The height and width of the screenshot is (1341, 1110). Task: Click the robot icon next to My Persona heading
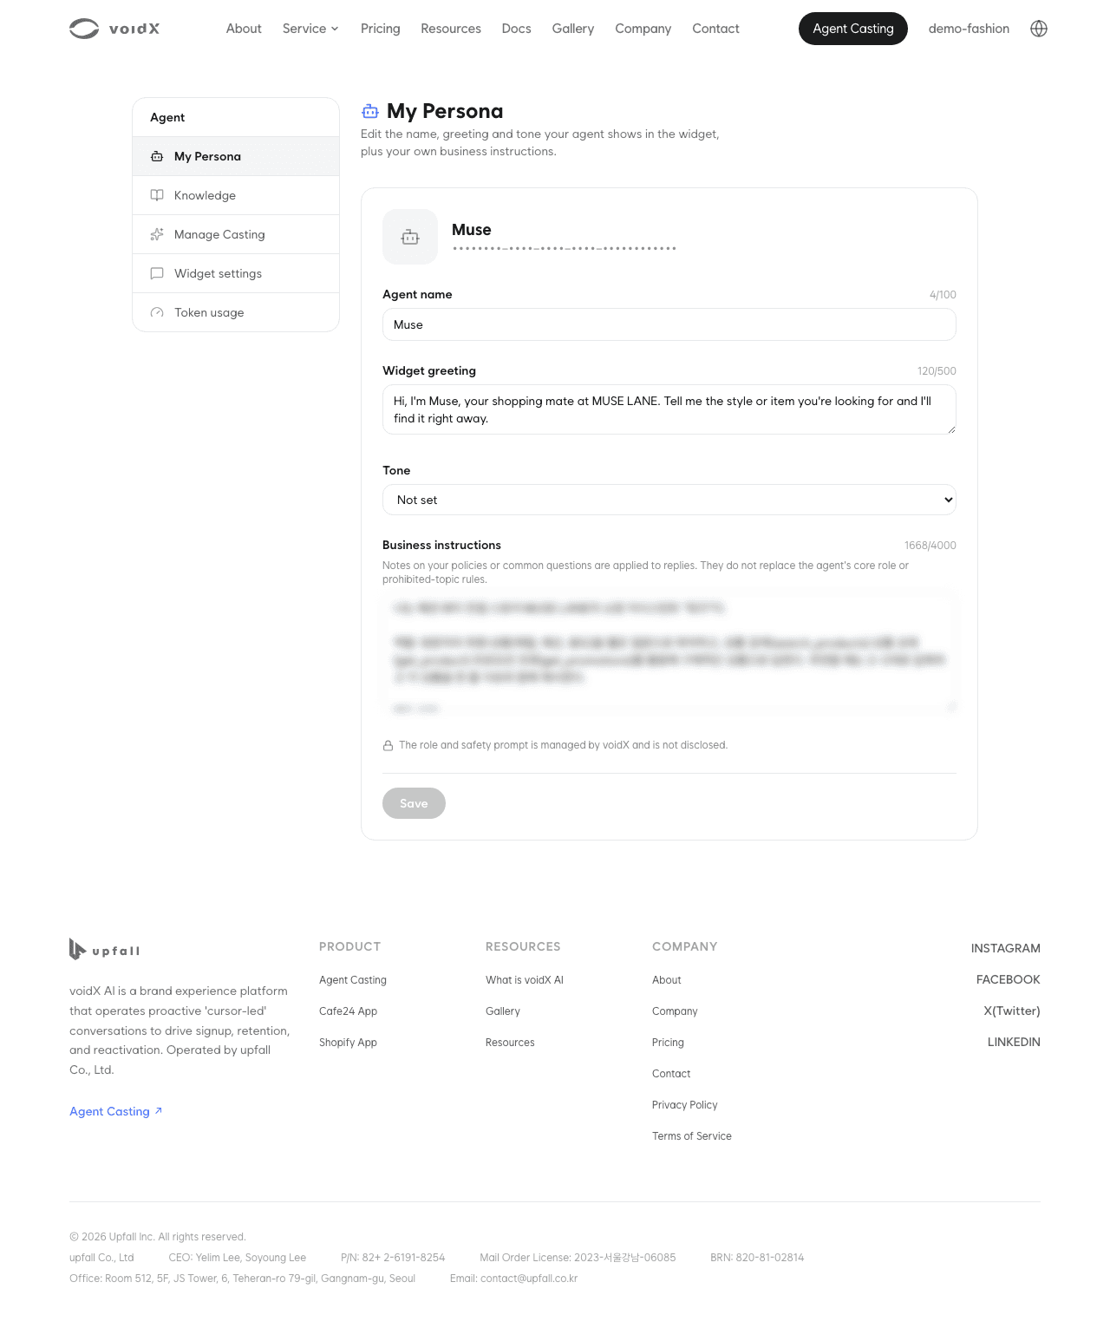(370, 111)
